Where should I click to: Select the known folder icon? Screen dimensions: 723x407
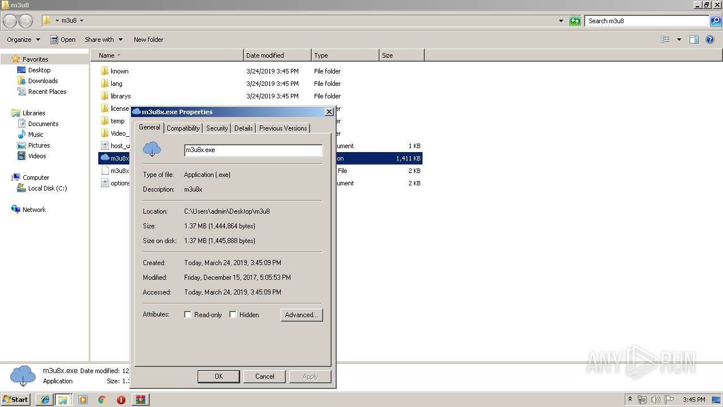104,71
